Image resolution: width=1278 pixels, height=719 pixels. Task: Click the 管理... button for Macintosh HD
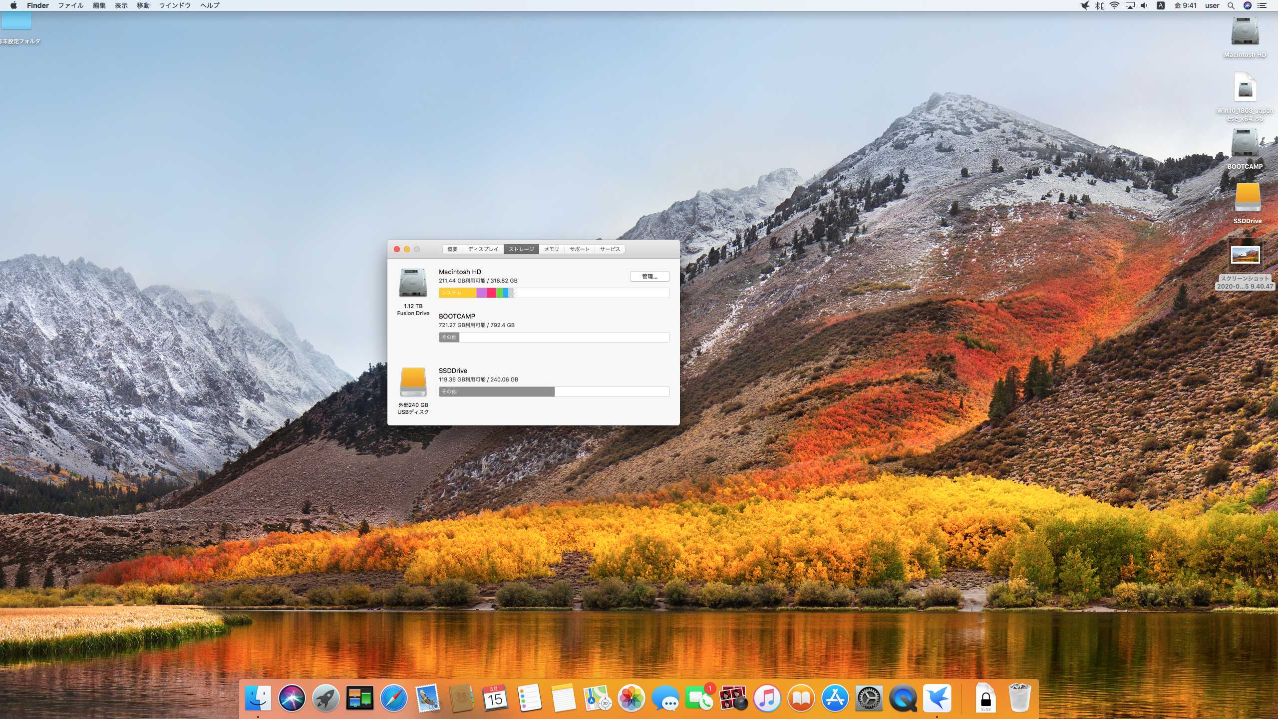coord(649,276)
